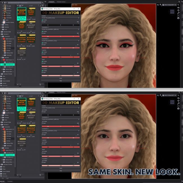Select the DD Natural Makeup Preset icon in the upper library
Screen dimensions: 183x183
click(x=31, y=14)
